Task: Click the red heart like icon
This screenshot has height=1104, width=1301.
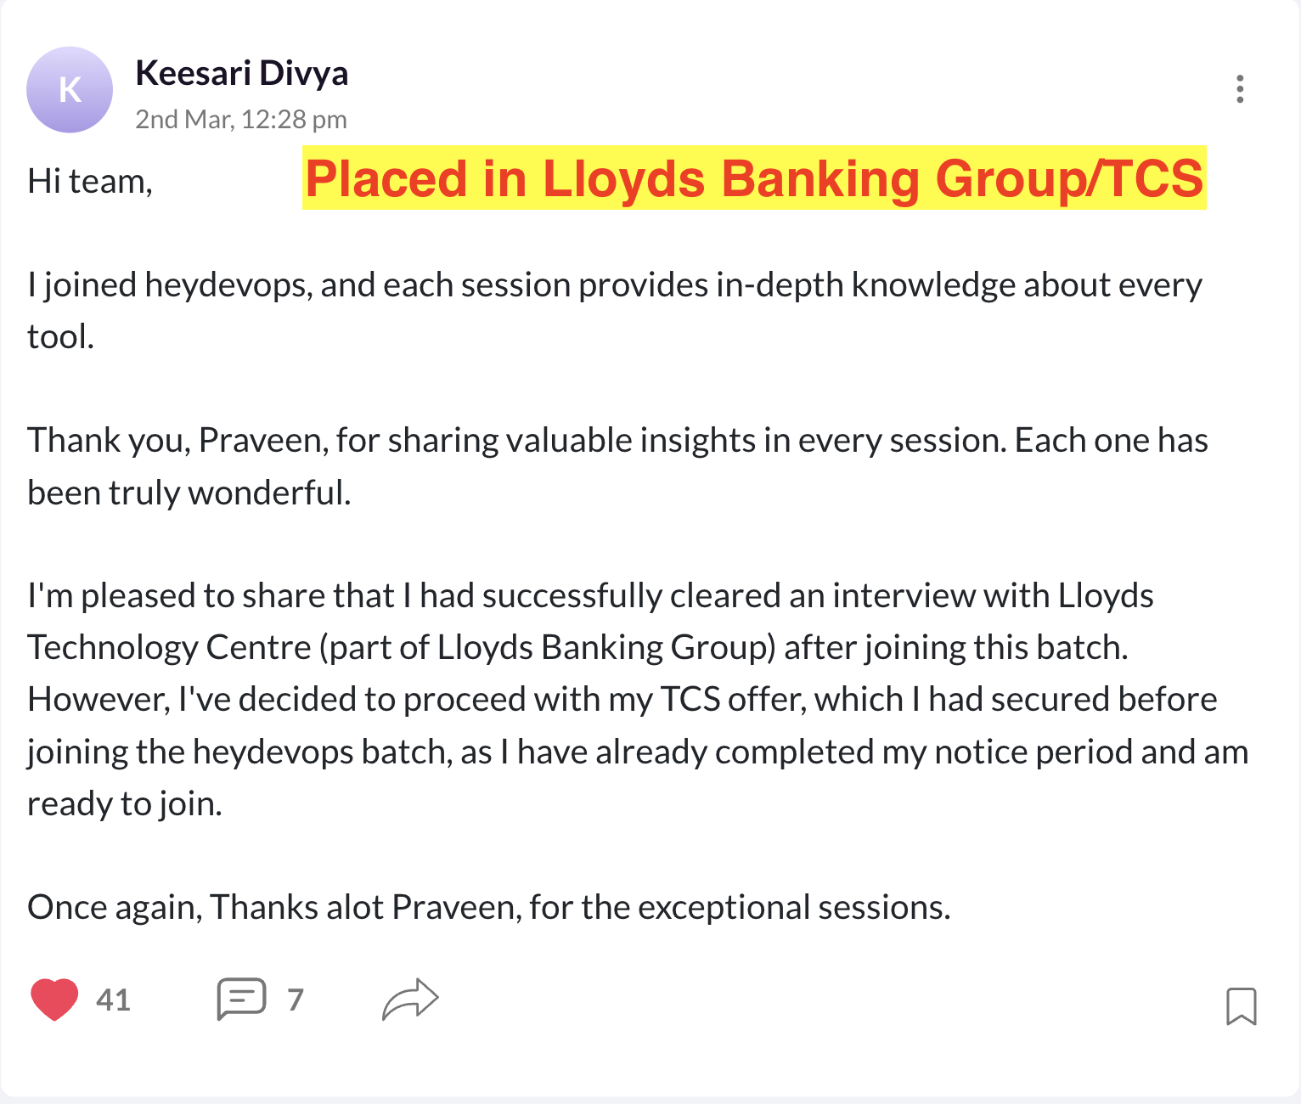Action: point(54,999)
